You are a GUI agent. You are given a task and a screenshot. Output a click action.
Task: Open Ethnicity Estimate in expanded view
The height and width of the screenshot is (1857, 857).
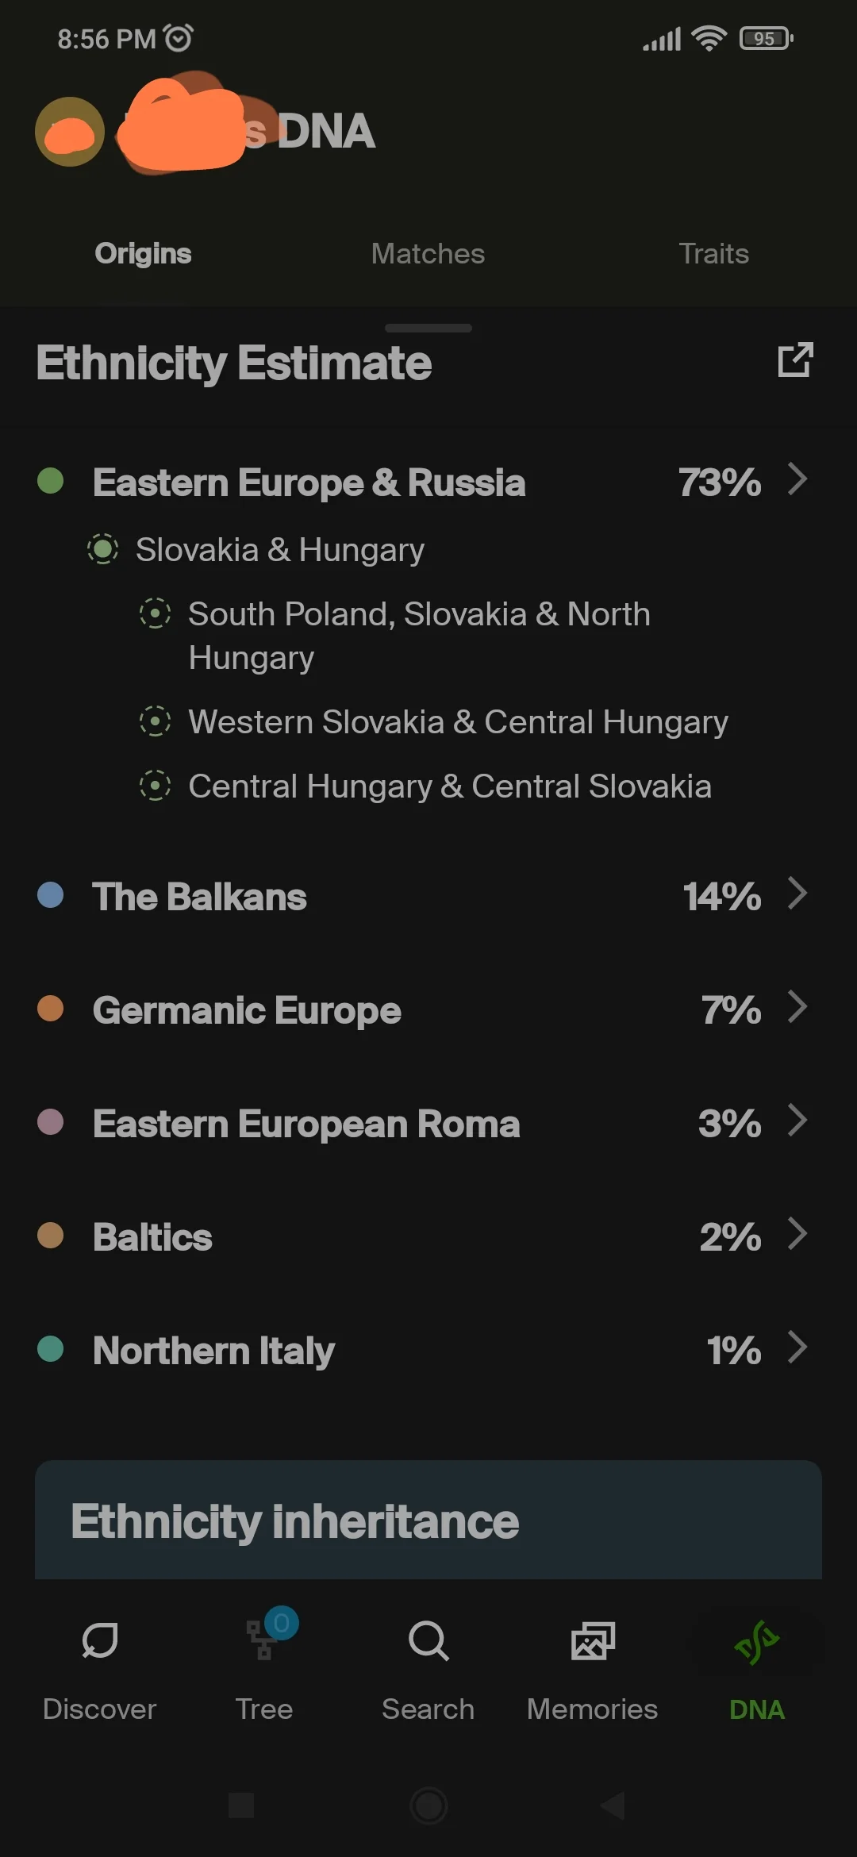795,361
